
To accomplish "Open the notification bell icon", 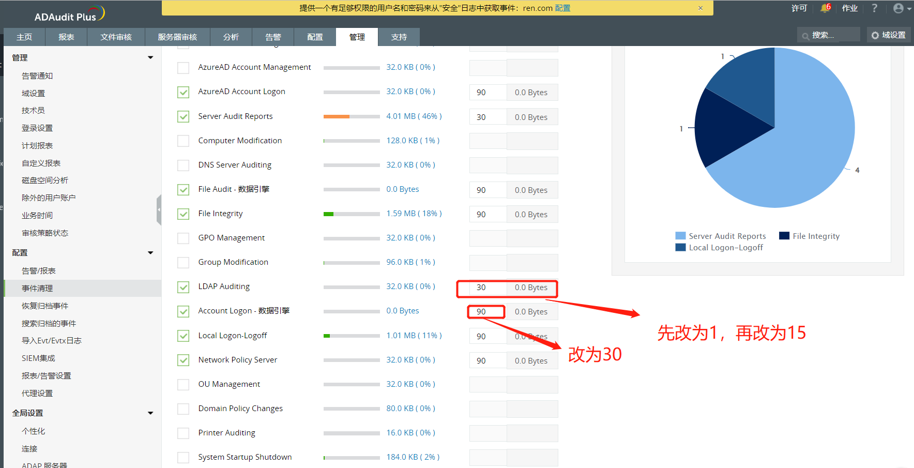I will click(x=825, y=8).
